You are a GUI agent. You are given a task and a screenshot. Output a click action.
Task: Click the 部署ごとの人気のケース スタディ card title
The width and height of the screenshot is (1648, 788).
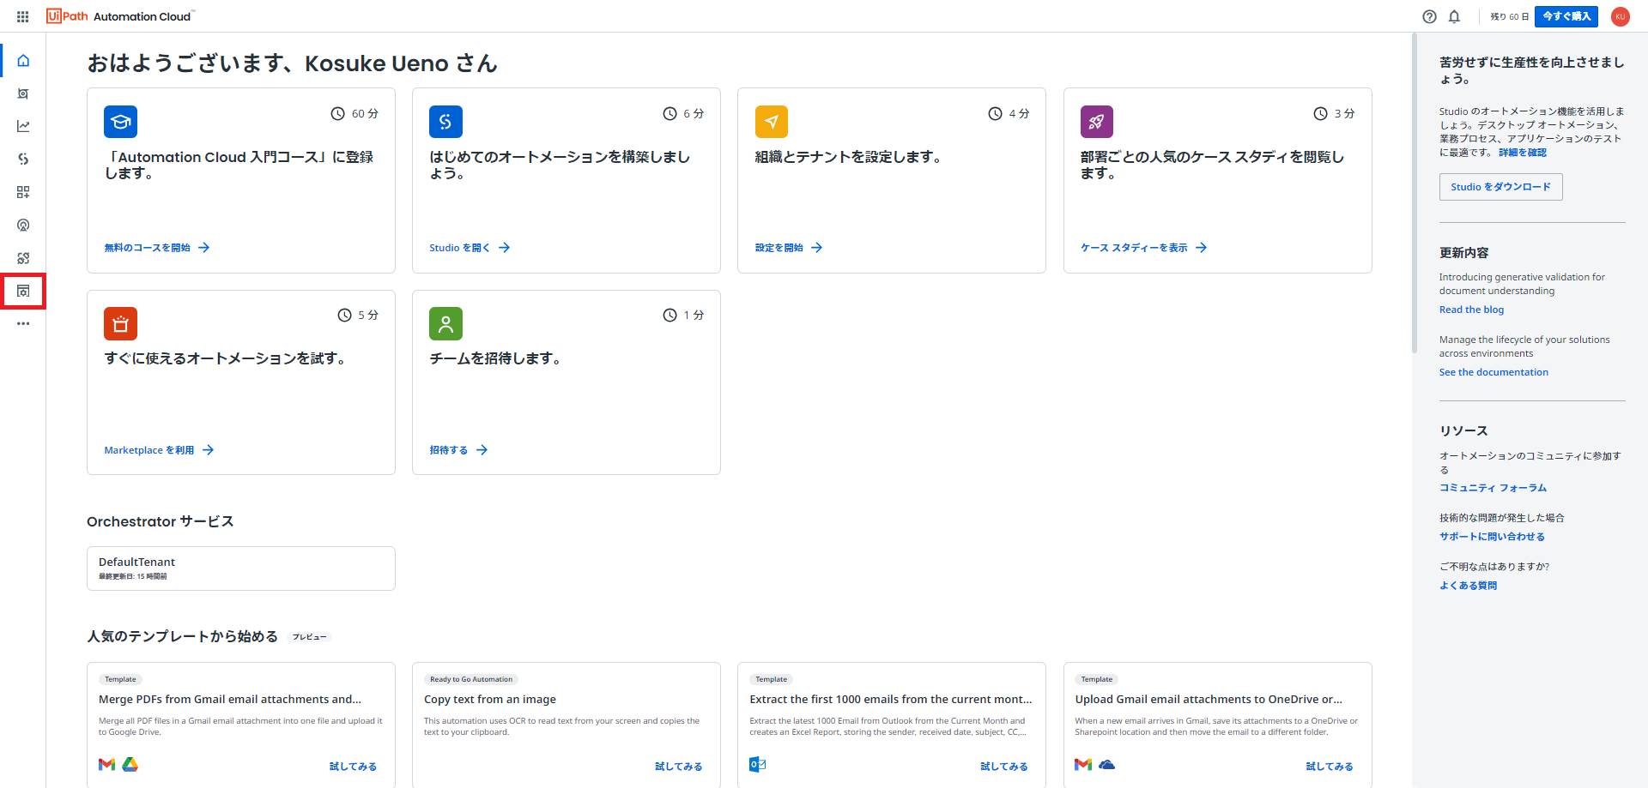click(x=1212, y=165)
